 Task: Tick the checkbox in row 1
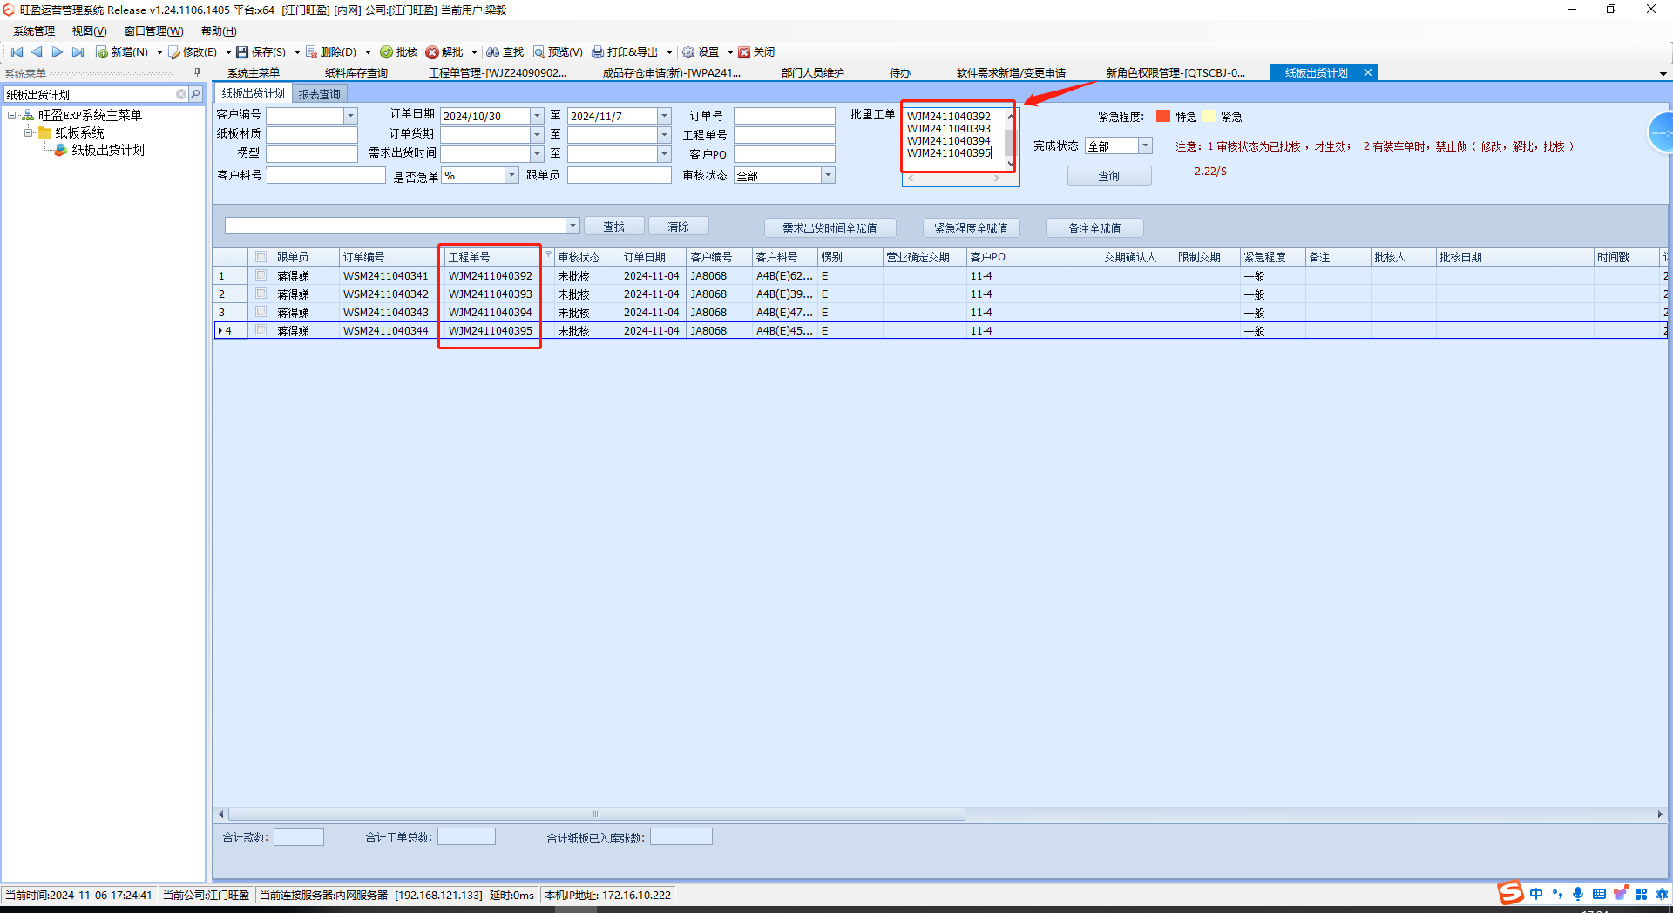[261, 275]
